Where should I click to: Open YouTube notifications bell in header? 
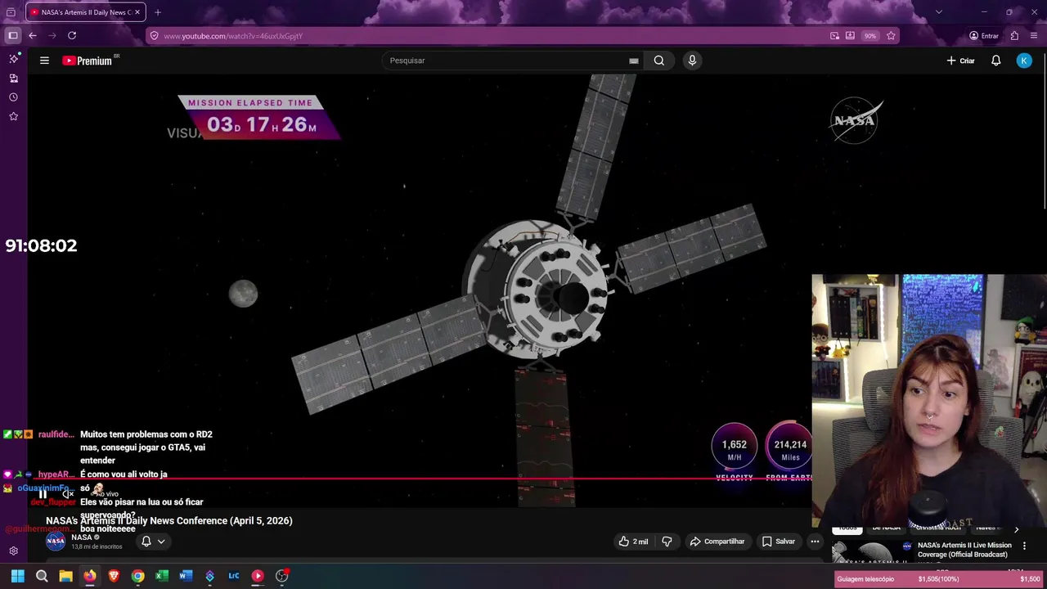[995, 61]
